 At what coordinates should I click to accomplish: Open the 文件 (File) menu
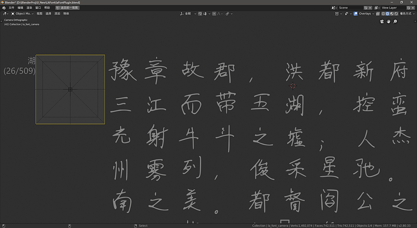point(11,8)
